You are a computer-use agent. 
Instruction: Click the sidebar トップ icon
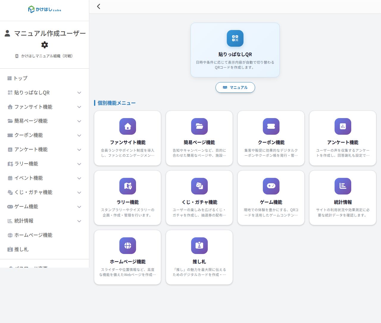[x=10, y=78]
